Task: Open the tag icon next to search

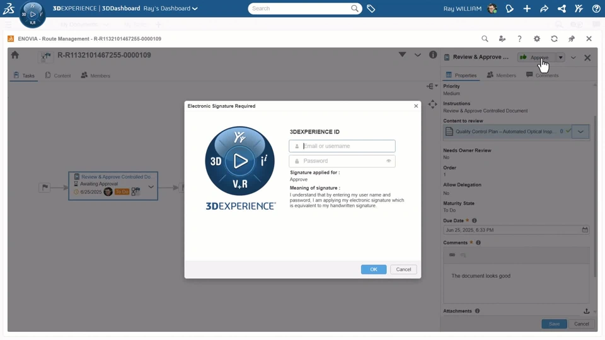Action: click(371, 8)
